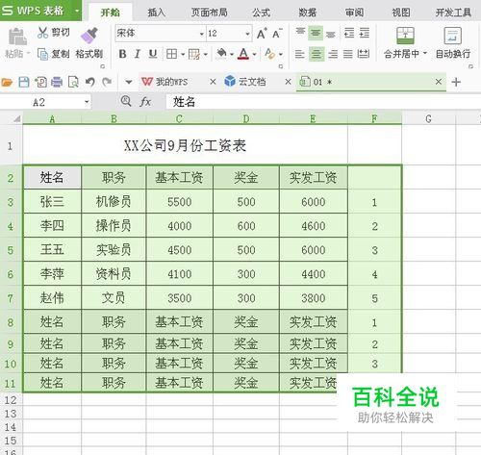Select column G header
The image size is (481, 455).
(428, 119)
